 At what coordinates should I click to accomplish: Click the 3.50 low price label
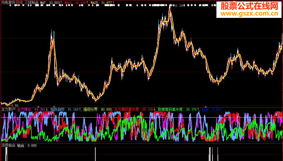pyautogui.click(x=15, y=105)
